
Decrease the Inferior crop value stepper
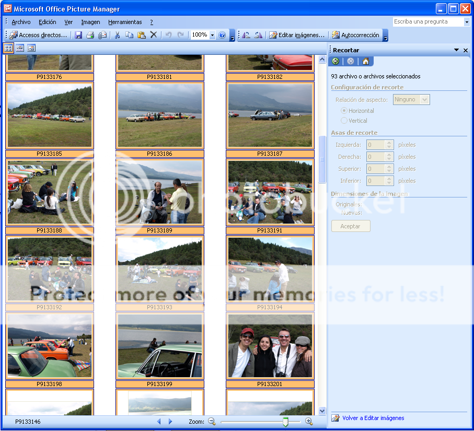pos(389,183)
